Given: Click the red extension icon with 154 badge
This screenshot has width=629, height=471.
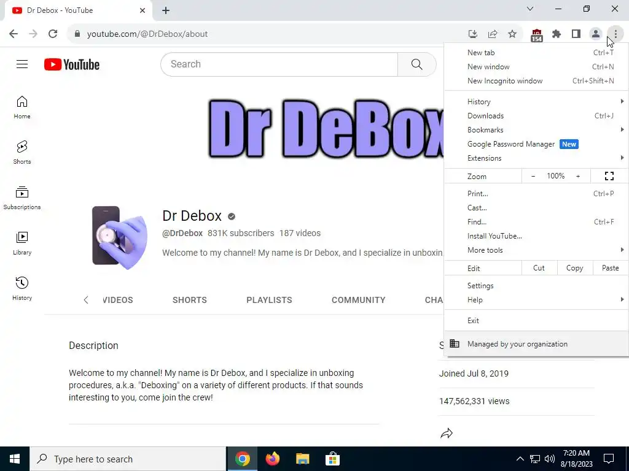Looking at the screenshot, I should 536,35.
